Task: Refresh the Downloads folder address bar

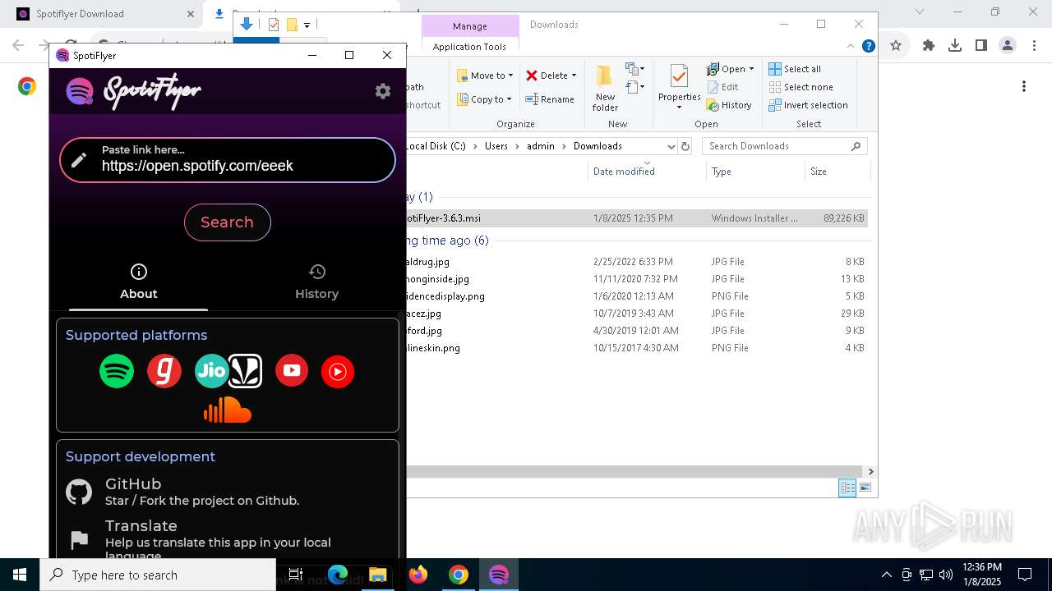Action: pos(685,146)
